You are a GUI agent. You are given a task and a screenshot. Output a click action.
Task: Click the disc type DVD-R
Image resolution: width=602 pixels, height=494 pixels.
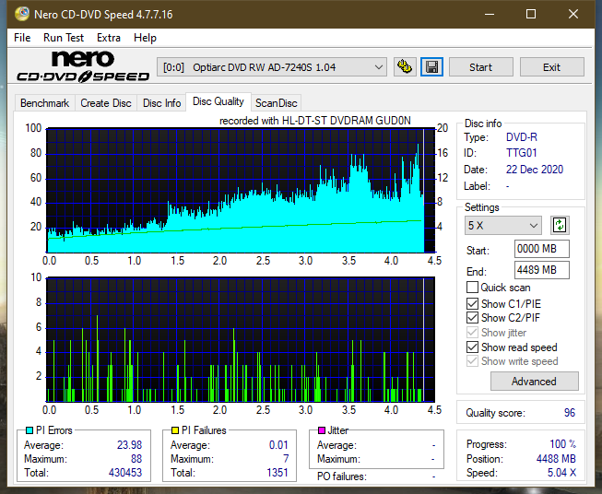[x=522, y=137]
